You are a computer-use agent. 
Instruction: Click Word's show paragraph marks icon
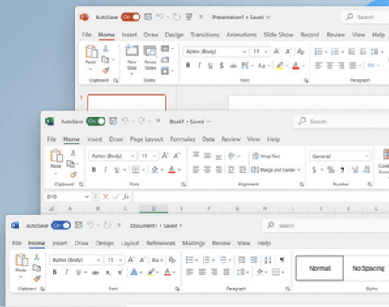click(x=282, y=260)
